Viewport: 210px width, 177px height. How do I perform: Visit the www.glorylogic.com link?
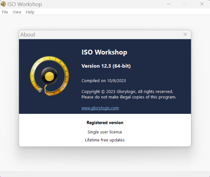tap(100, 108)
